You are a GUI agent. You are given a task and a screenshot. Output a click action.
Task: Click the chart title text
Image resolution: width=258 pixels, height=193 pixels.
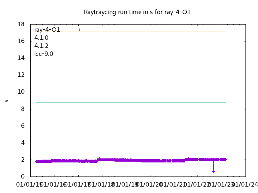(x=137, y=12)
